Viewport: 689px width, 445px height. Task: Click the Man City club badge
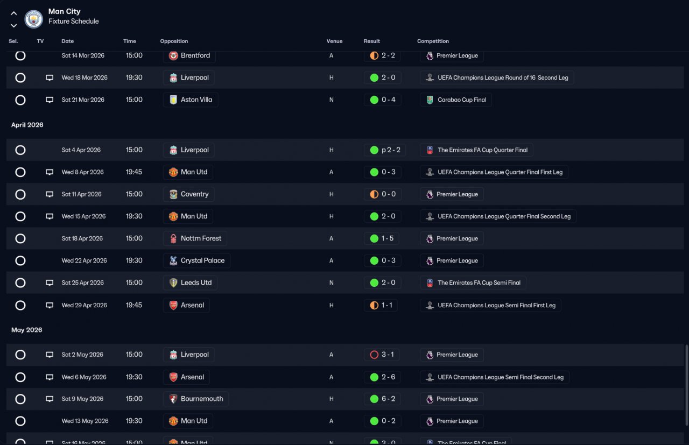tap(34, 19)
